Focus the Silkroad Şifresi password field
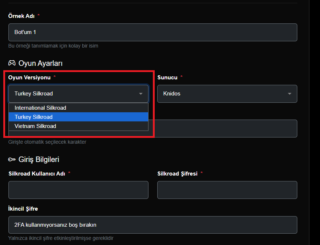 [x=227, y=190]
